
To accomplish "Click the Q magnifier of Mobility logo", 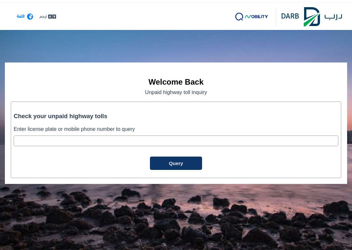I will click(239, 17).
